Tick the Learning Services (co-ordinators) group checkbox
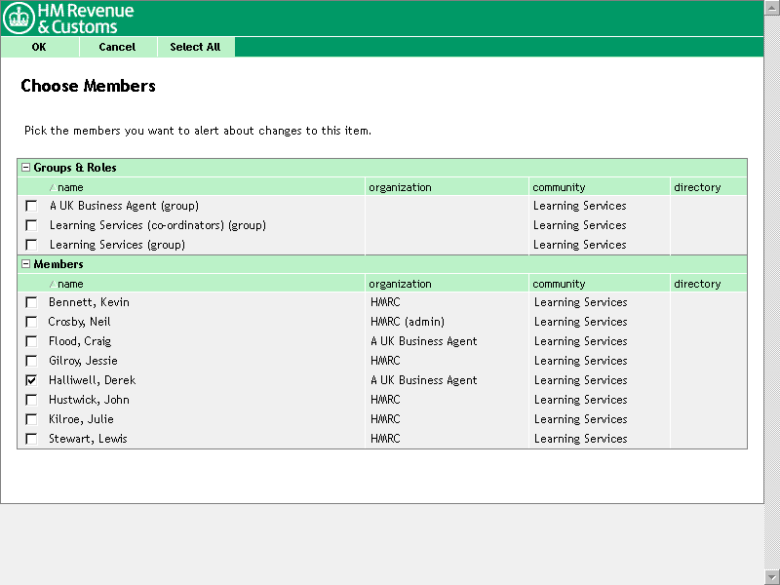 pos(31,225)
